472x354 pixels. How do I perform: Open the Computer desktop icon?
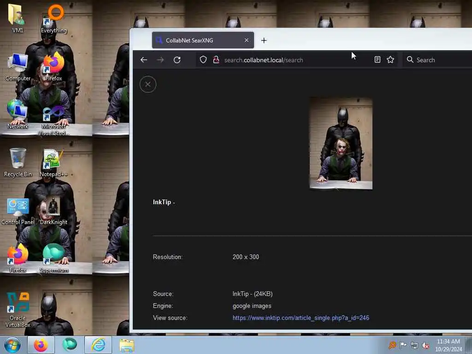pos(18,67)
